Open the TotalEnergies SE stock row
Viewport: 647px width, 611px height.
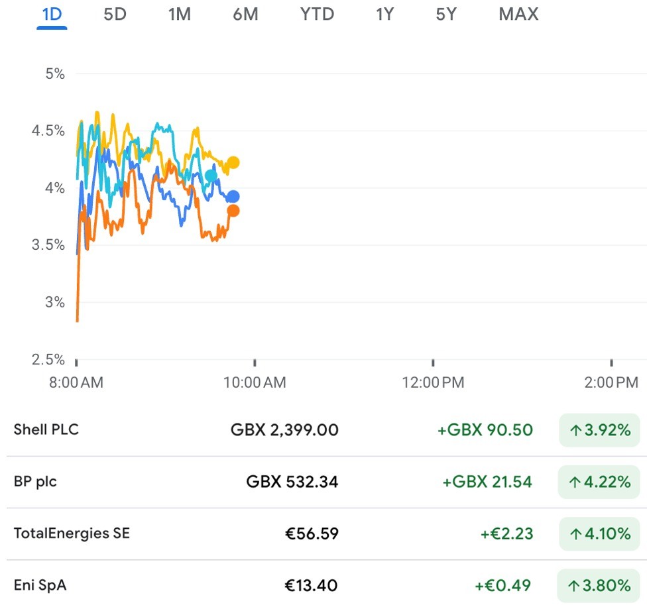(323, 534)
